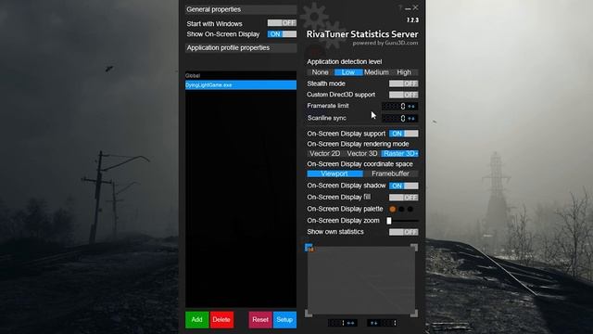
Task: Click the Scanline sync value field
Action: point(394,119)
